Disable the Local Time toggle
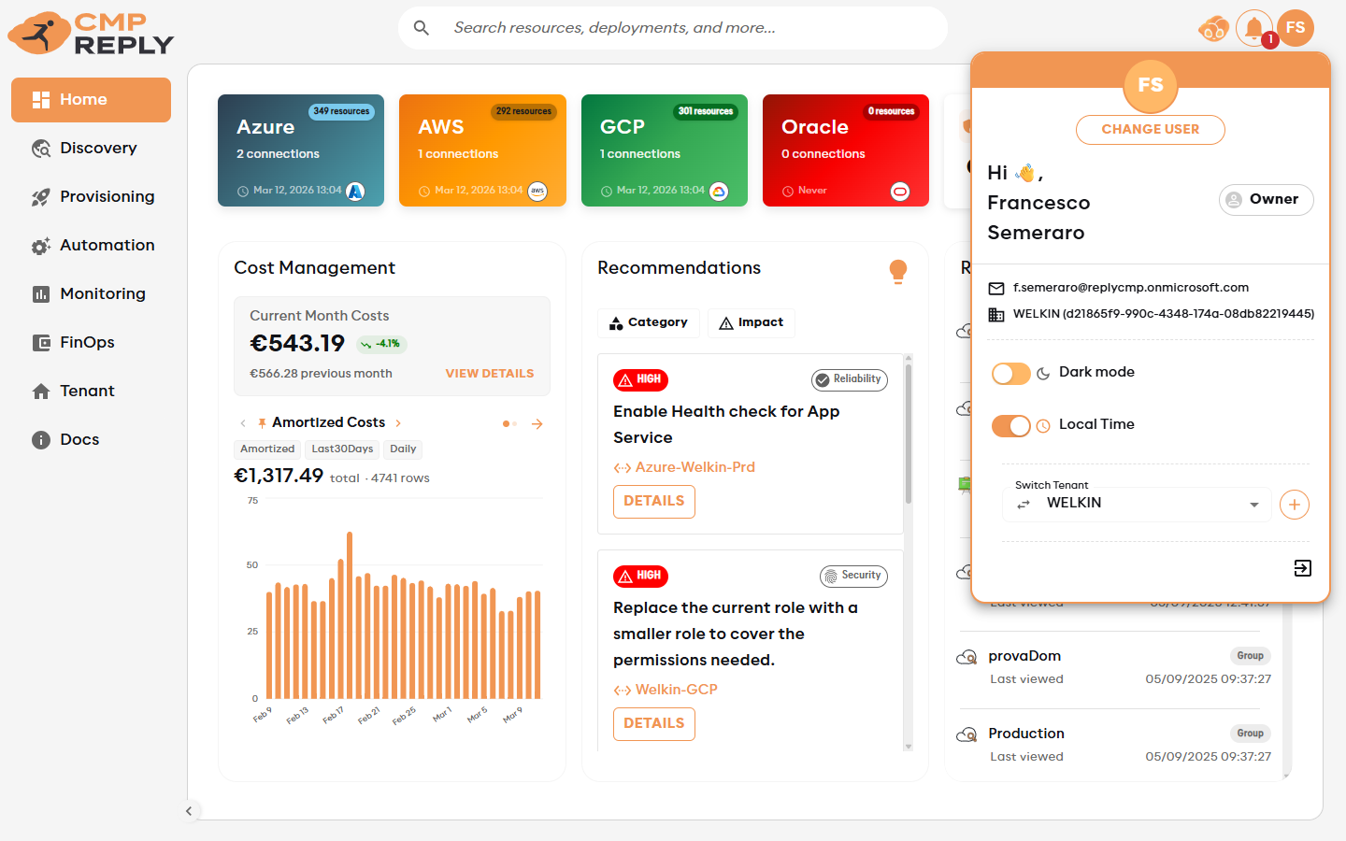The height and width of the screenshot is (841, 1346). [1010, 426]
